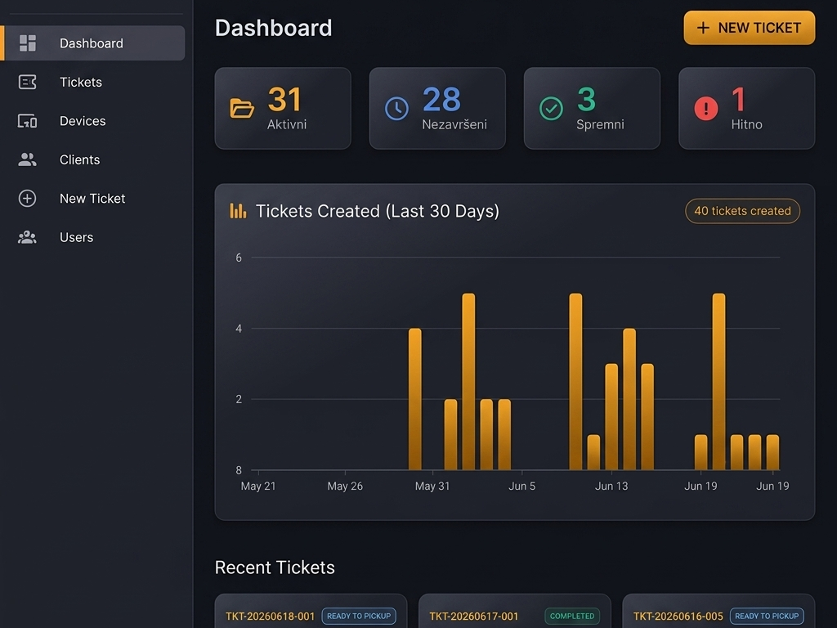
Task: Select New Ticket in the sidebar menu
Action: (x=93, y=199)
